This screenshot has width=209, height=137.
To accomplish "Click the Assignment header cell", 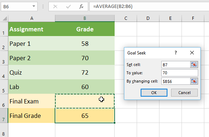I will click(x=31, y=29).
